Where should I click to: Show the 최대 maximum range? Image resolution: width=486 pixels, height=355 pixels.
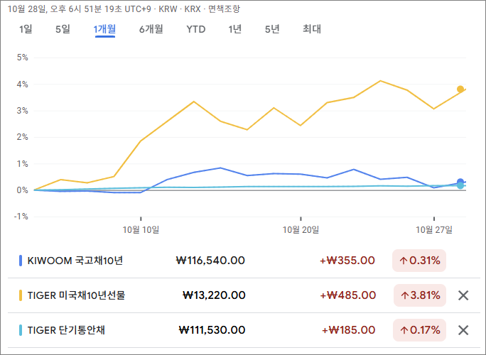point(312,29)
